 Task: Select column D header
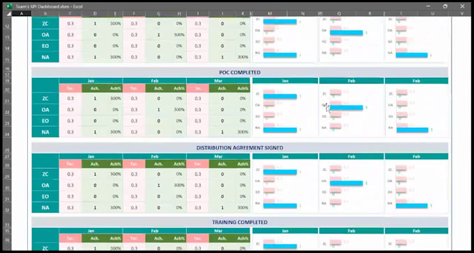(x=95, y=14)
